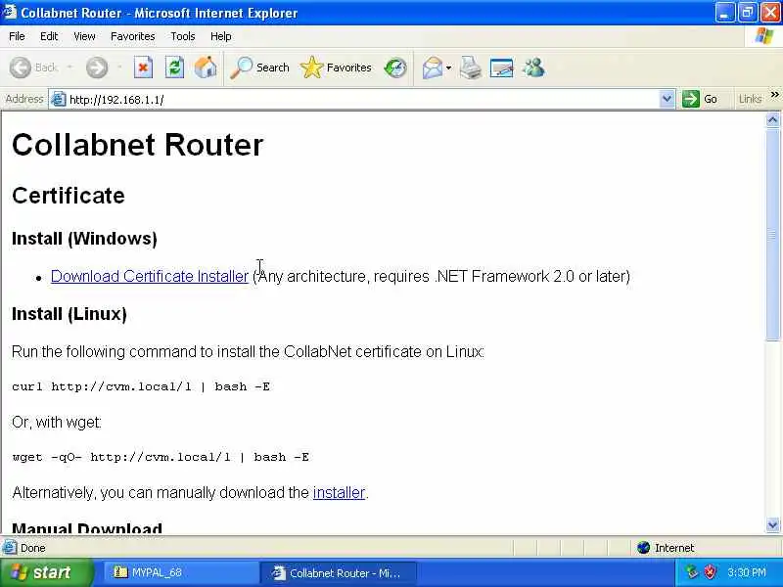
Task: Click the vertical scrollbar thumb
Action: point(772,234)
